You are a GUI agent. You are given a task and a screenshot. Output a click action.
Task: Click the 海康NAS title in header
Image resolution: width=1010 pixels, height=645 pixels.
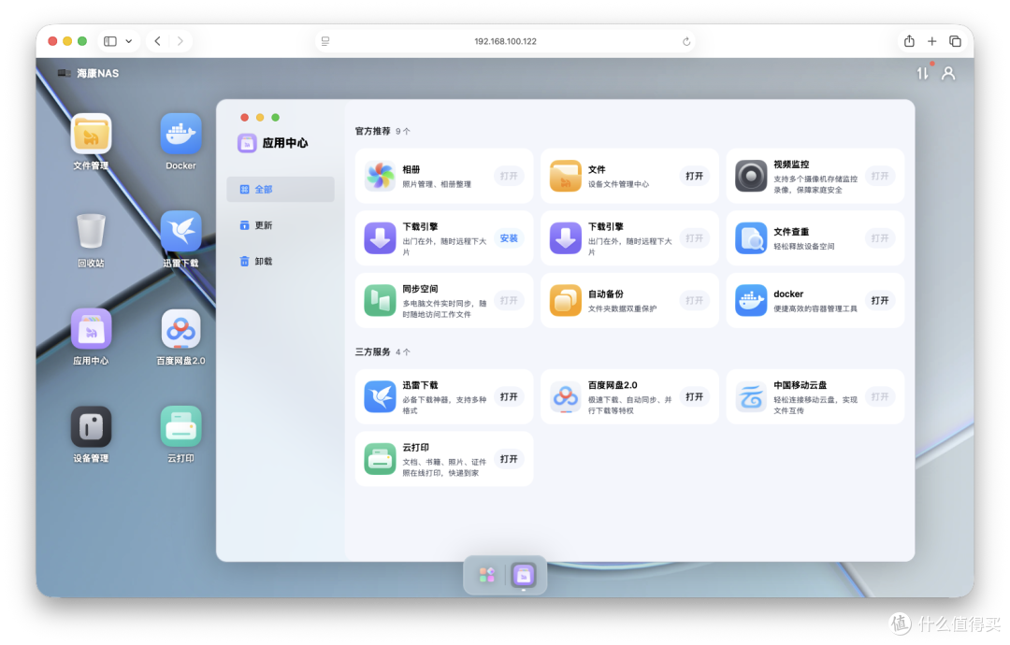point(98,74)
